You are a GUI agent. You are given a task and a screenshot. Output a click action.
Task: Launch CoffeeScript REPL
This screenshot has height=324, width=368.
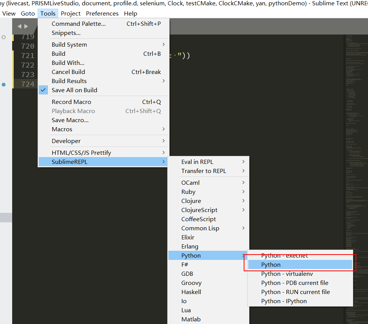pyautogui.click(x=208, y=219)
